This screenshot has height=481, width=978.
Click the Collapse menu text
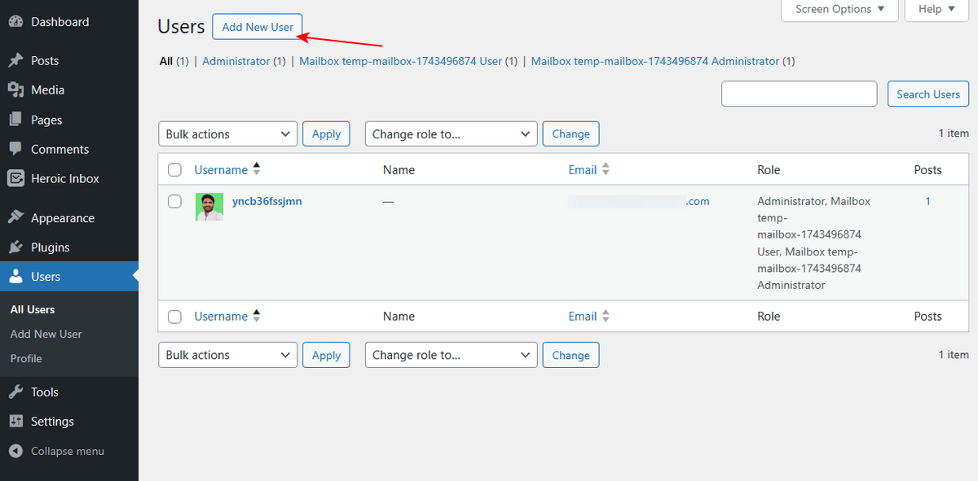[68, 451]
